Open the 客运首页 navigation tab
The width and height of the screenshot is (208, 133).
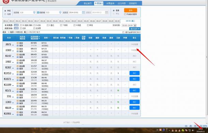(88, 3)
